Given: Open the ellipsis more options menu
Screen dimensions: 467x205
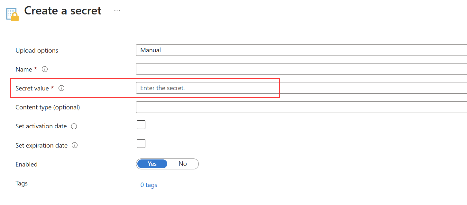Looking at the screenshot, I should (x=117, y=11).
